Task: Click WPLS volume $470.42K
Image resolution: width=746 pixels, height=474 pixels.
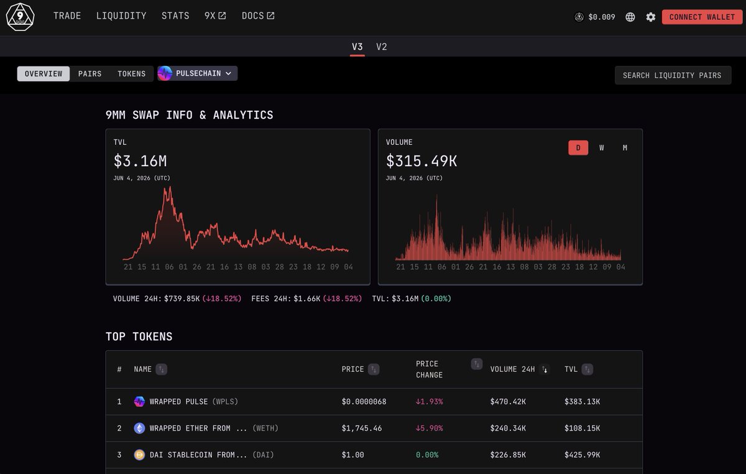Action: [x=508, y=402]
